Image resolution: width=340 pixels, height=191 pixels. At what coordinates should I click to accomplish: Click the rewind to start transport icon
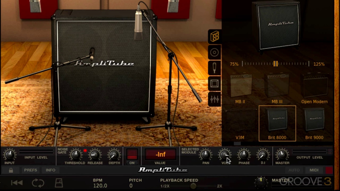pyautogui.click(x=16, y=183)
